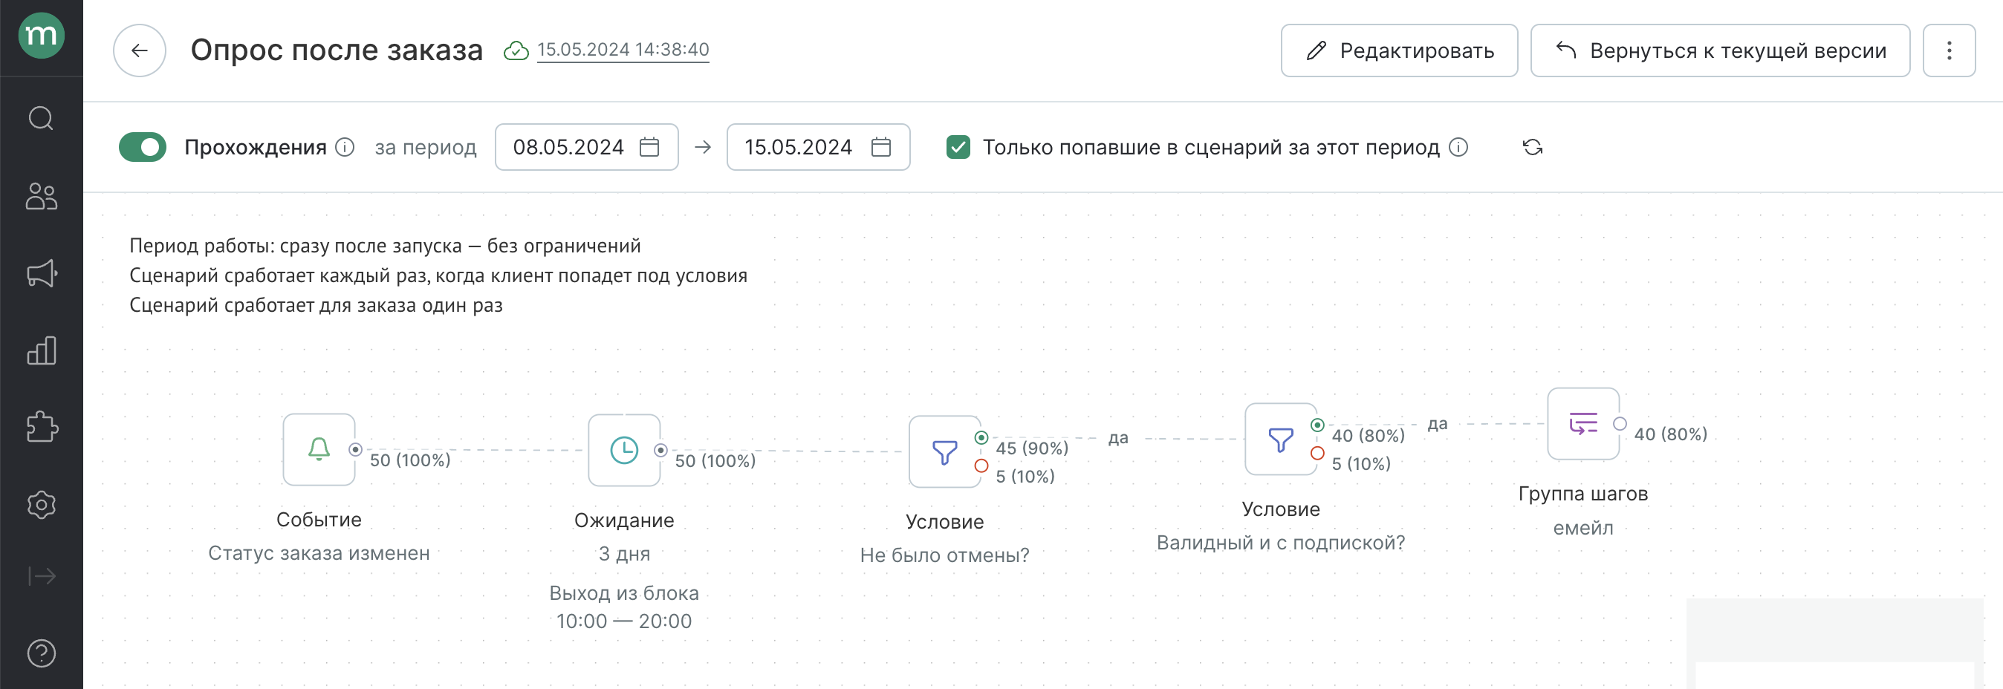The width and height of the screenshot is (2003, 689).
Task: Click Вернуться к текущей версии button
Action: click(1720, 50)
